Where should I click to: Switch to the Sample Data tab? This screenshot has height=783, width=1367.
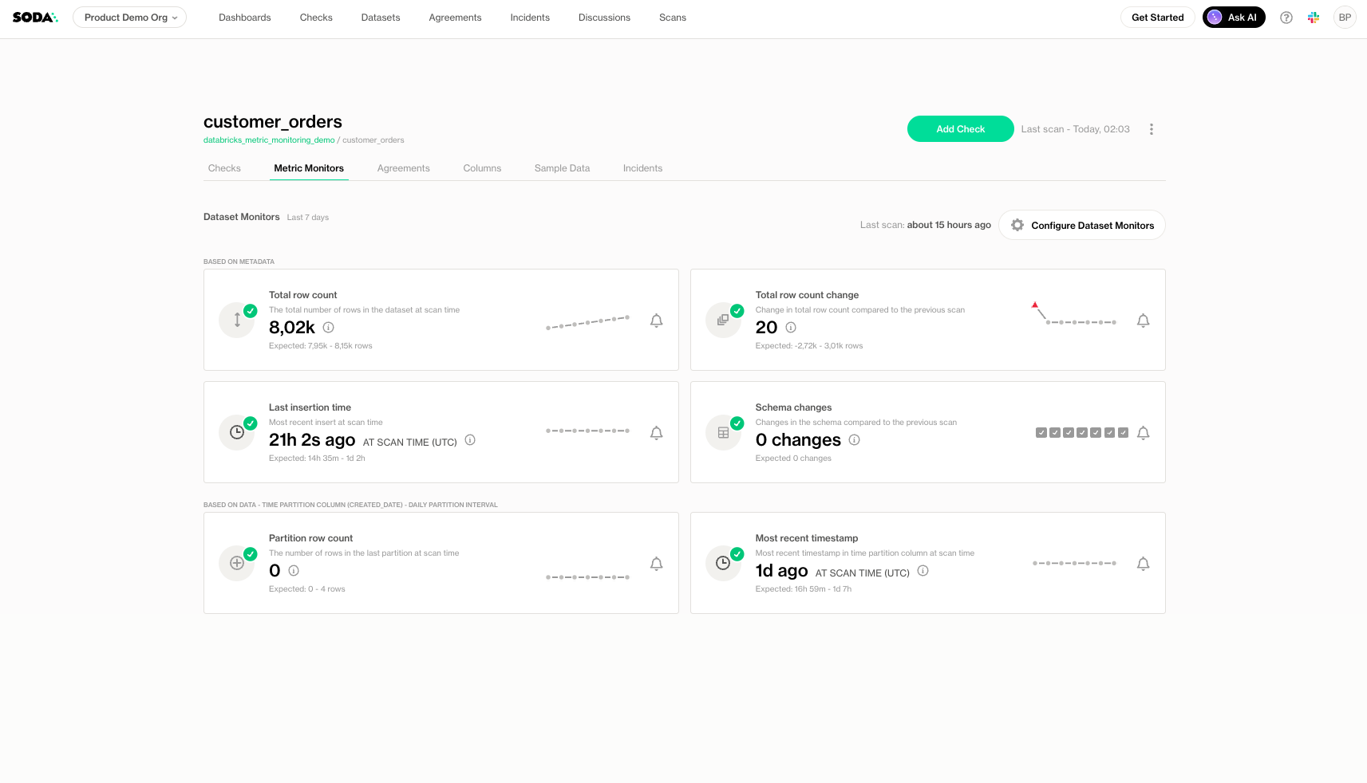tap(562, 168)
